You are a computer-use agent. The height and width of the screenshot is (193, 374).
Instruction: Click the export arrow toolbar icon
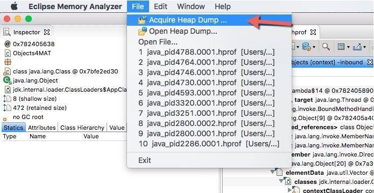point(357,47)
